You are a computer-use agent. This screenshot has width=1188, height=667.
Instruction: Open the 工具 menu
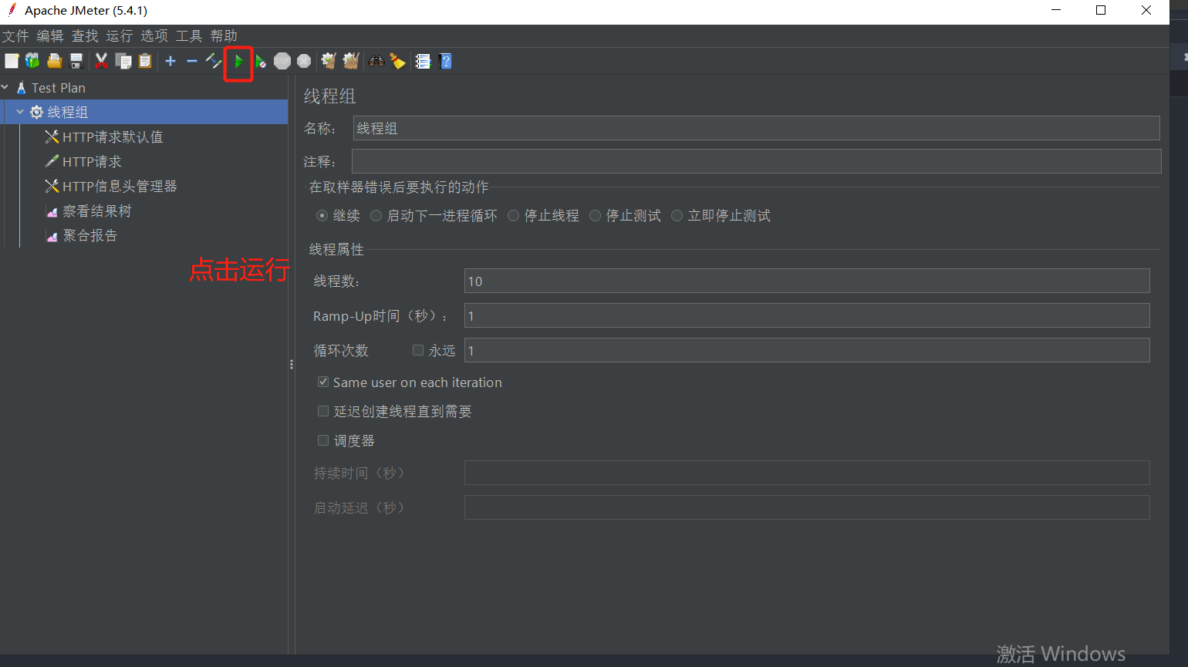[189, 36]
